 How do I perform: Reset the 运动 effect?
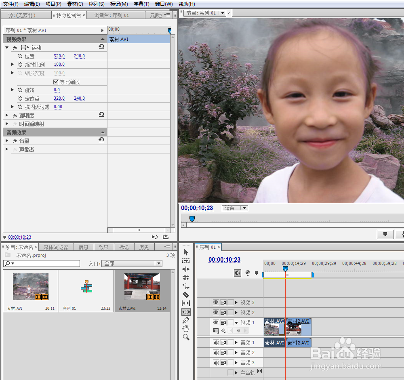(x=101, y=46)
